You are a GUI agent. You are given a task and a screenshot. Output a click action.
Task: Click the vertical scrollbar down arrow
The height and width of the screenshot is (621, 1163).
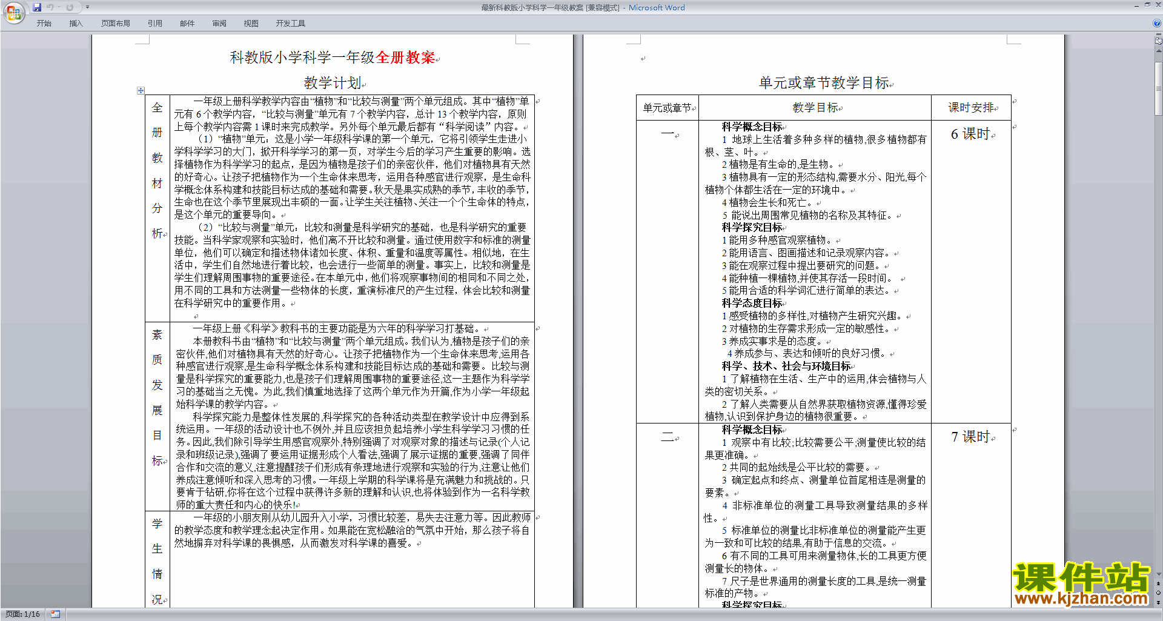coord(1159,574)
